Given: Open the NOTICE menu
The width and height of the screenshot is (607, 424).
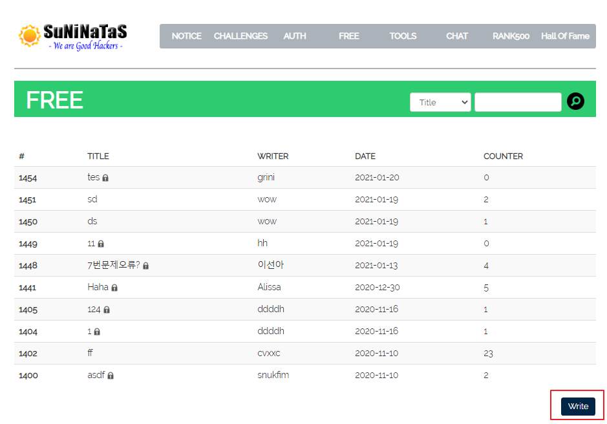Looking at the screenshot, I should pos(187,36).
